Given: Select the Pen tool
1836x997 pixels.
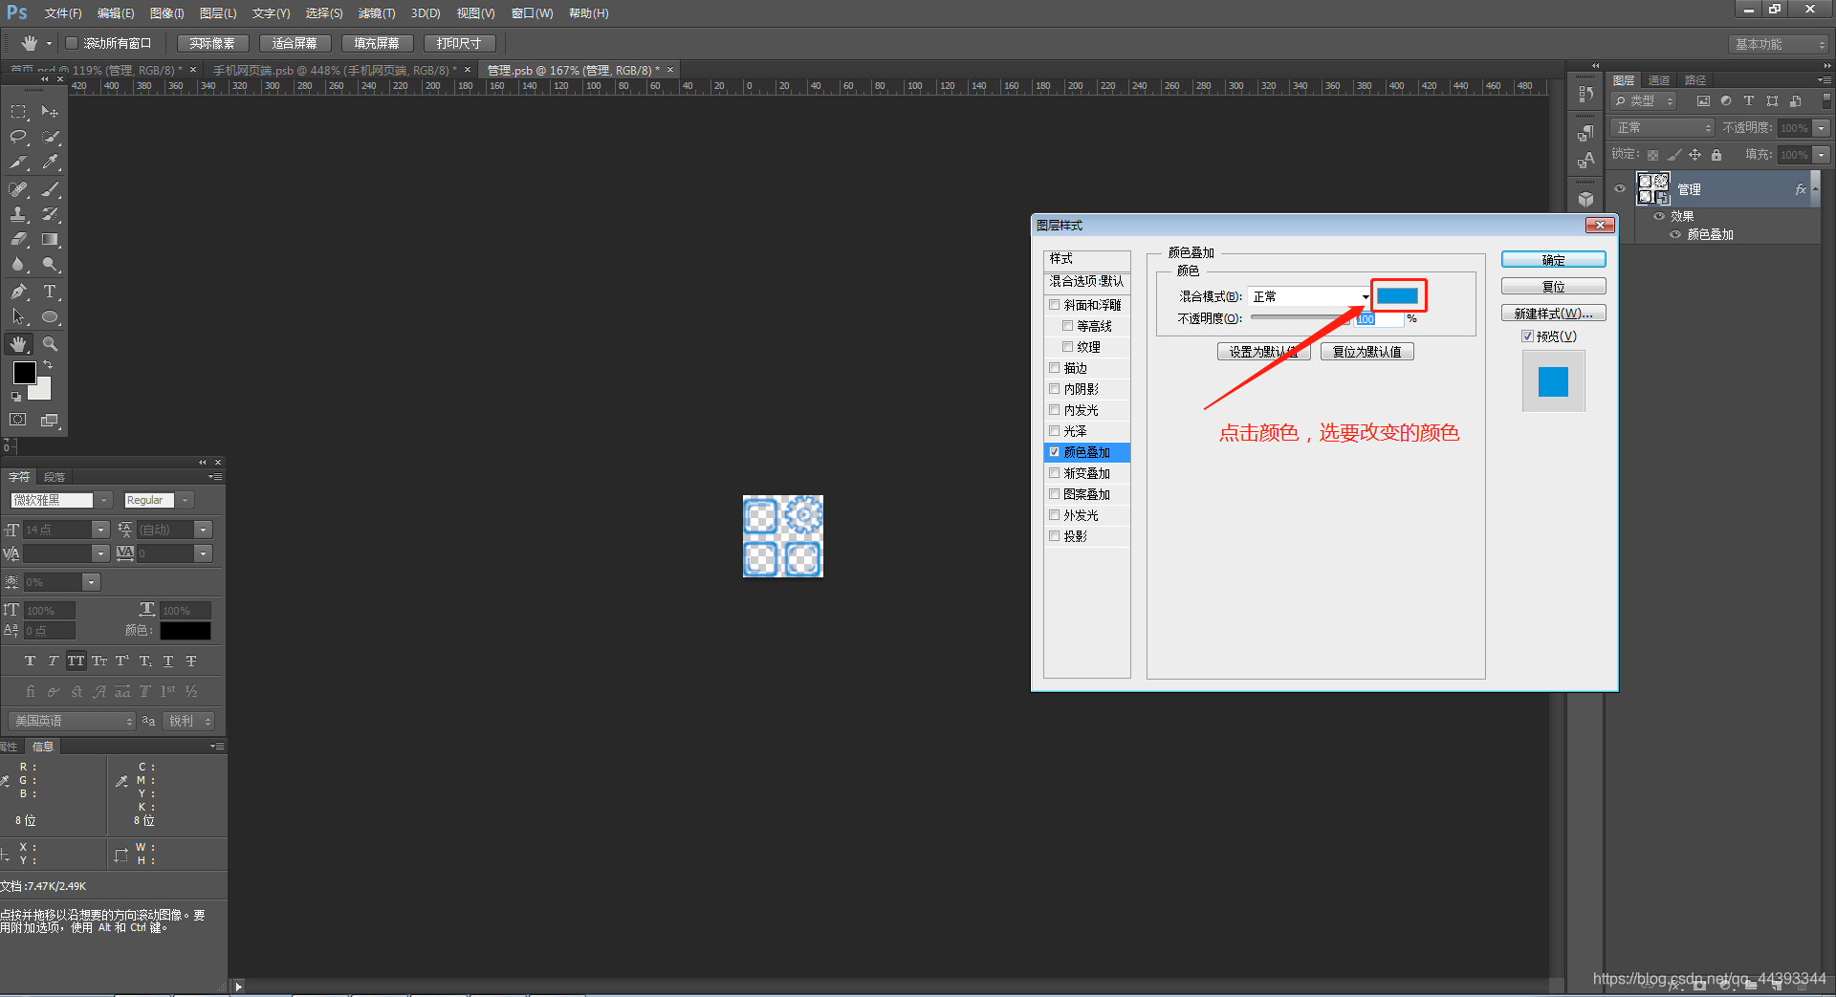Looking at the screenshot, I should click(18, 292).
